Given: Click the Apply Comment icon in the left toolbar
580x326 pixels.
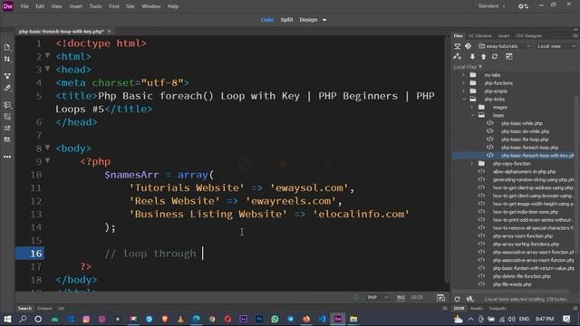Looking at the screenshot, I should [x=7, y=105].
